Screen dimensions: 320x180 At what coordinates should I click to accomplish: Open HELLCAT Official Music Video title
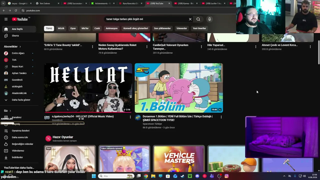pos(83,116)
